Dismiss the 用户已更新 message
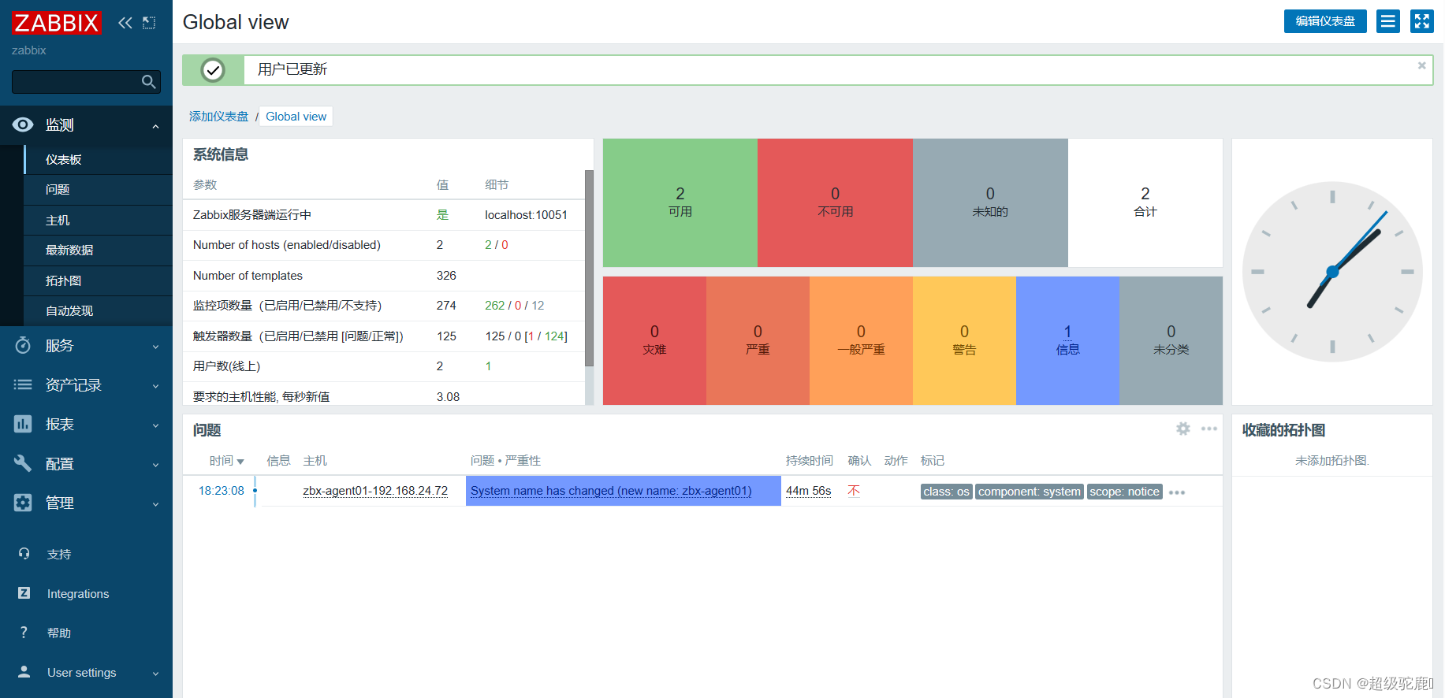Viewport: 1445px width, 698px height. (1422, 65)
